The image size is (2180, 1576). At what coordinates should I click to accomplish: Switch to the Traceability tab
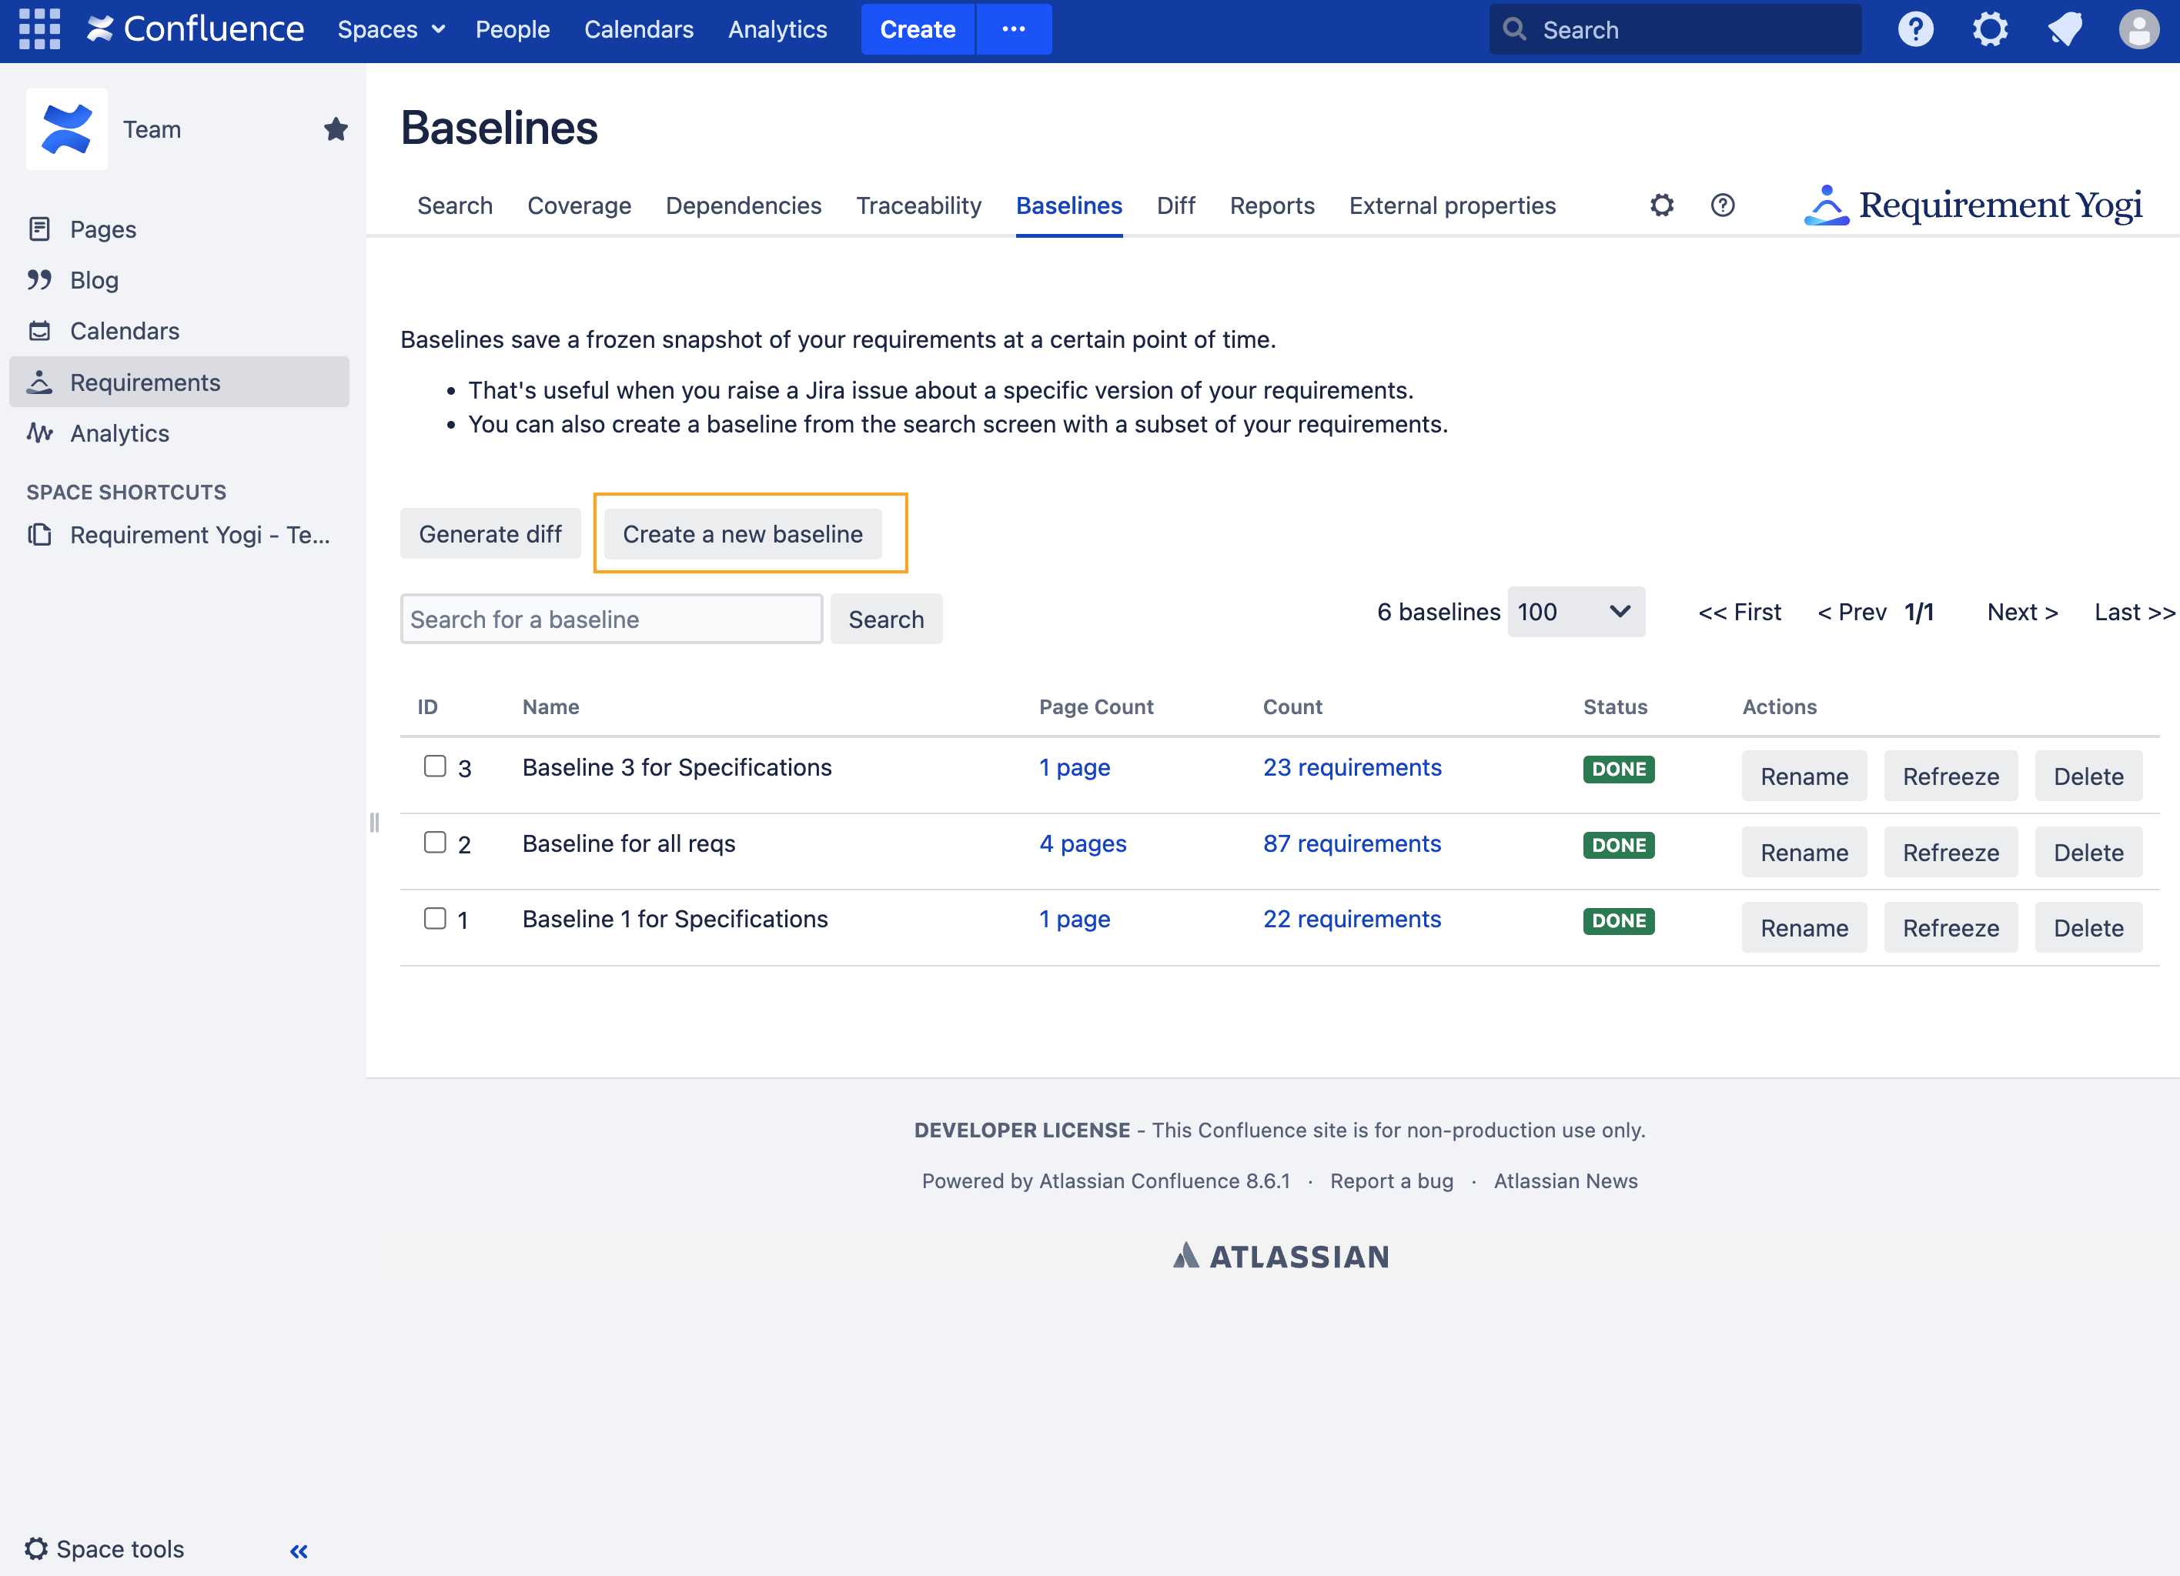coord(918,205)
